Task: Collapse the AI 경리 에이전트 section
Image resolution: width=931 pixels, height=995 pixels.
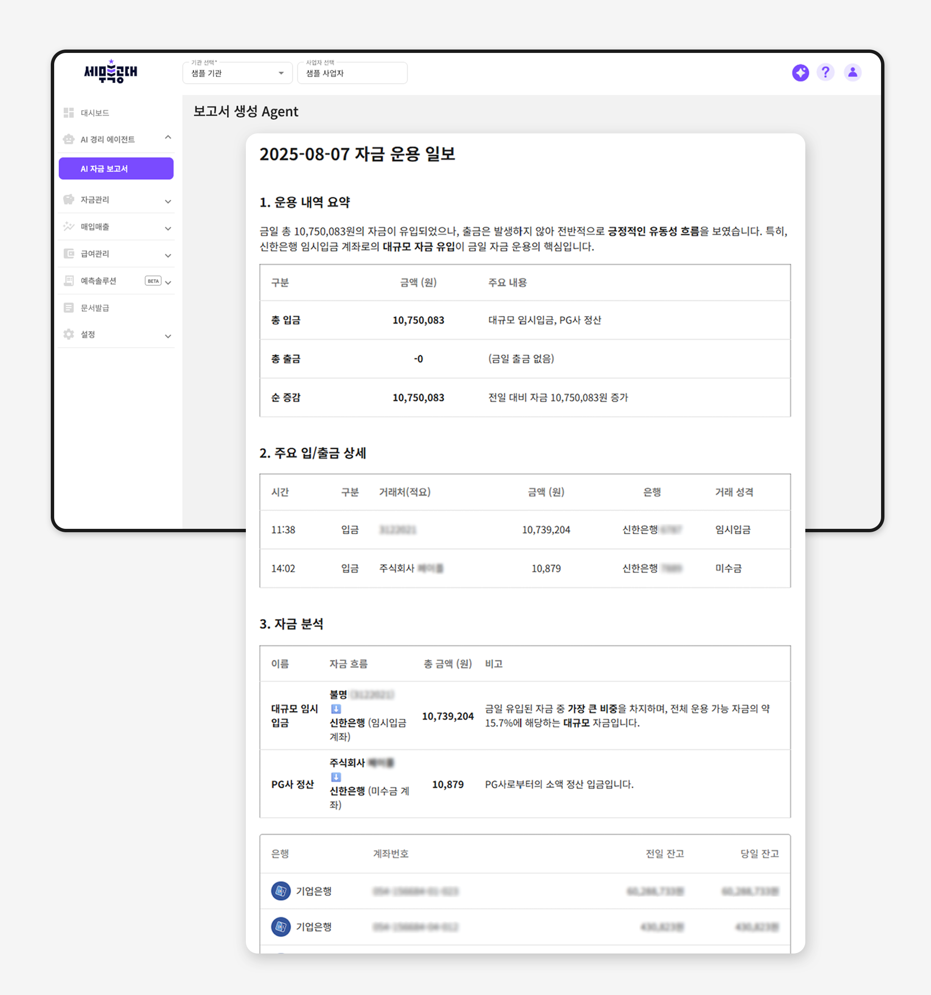Action: [x=168, y=137]
